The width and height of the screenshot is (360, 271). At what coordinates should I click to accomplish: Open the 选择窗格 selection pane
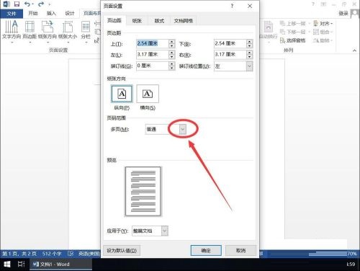click(293, 40)
